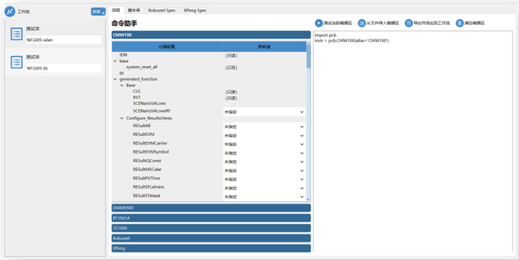
Task: Select the list icon for NF3205-bt
Action: (16, 62)
